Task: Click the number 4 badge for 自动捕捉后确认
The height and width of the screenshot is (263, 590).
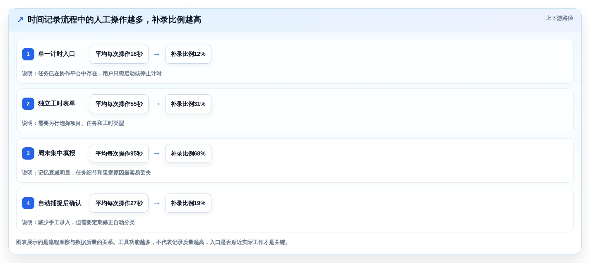Action: click(x=28, y=203)
